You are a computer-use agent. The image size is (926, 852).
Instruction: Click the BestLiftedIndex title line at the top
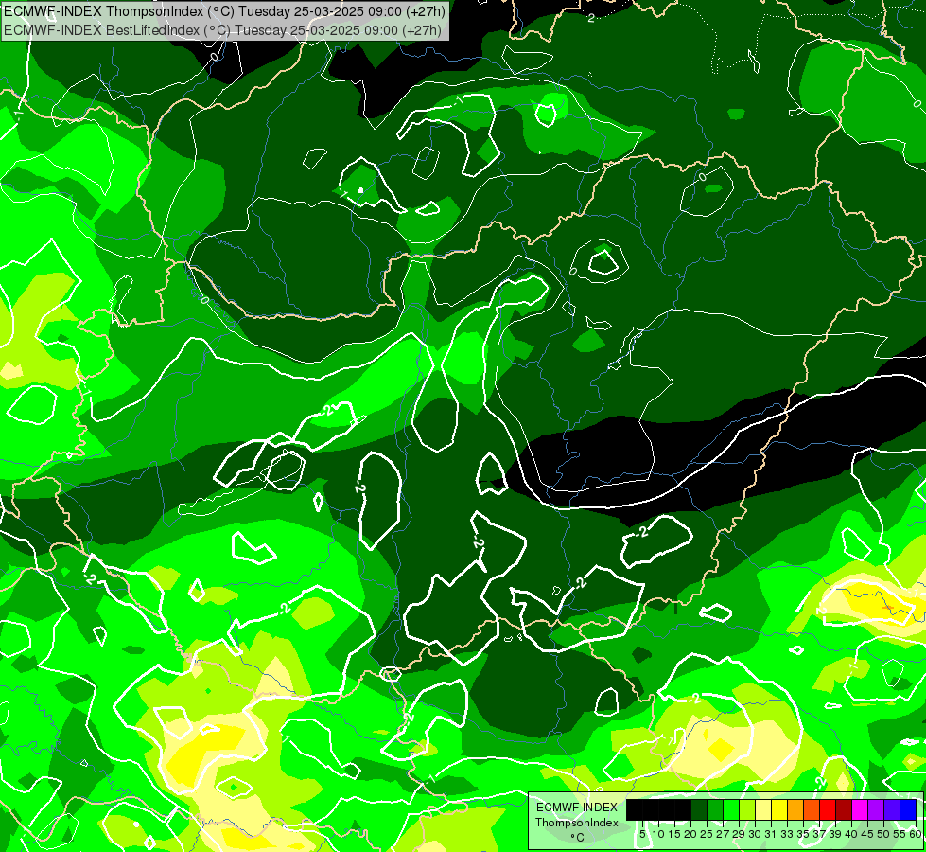click(222, 29)
